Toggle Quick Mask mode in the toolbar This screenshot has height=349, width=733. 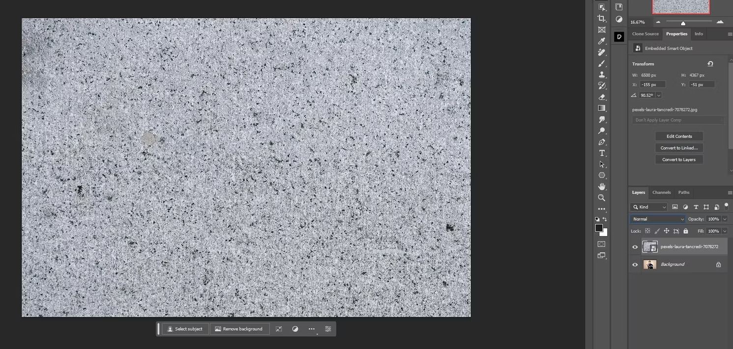[601, 244]
